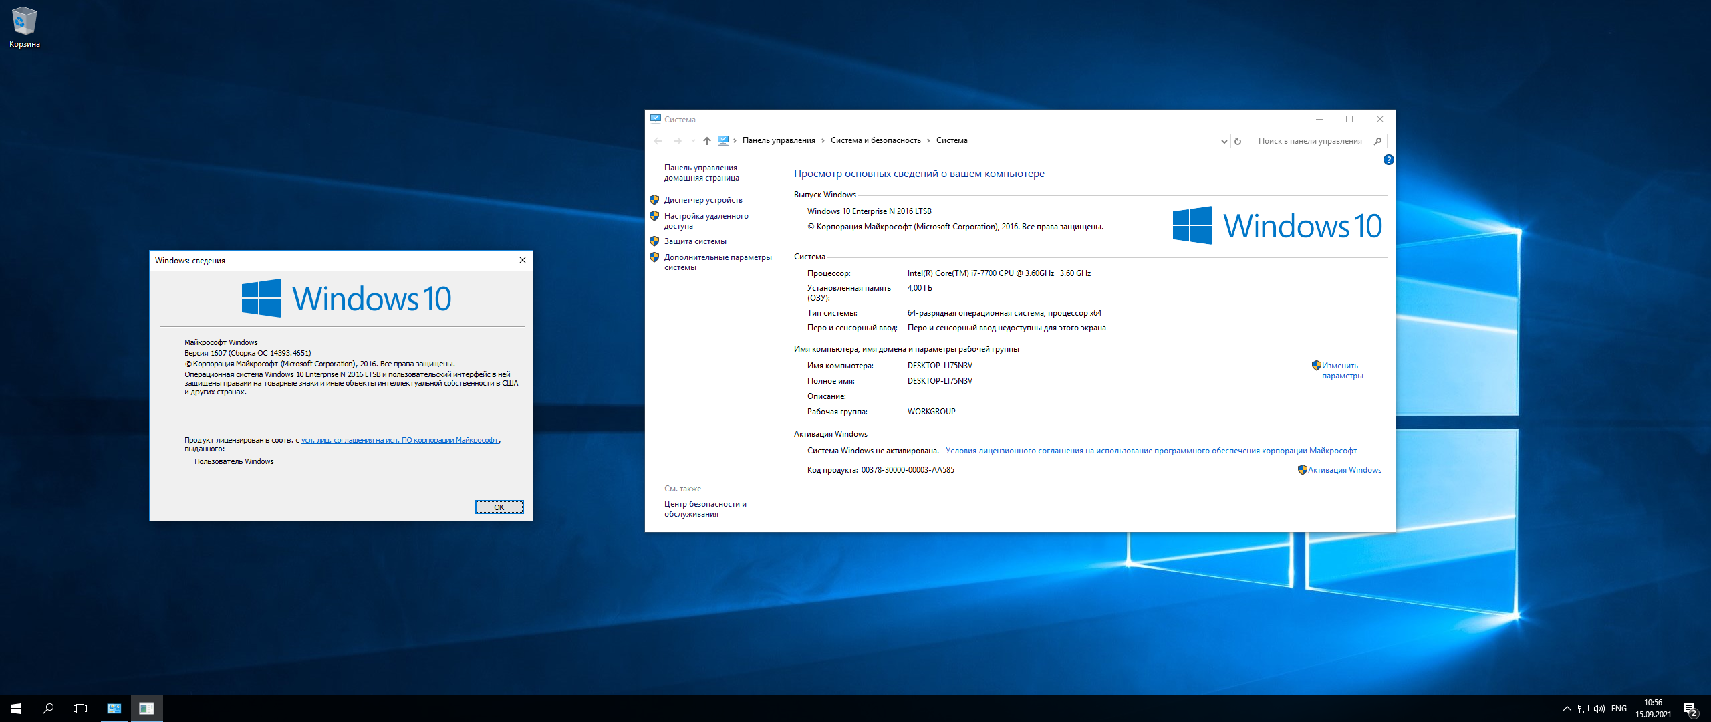This screenshot has height=722, width=1711.
Task: Refresh the Система window
Action: point(1238,141)
